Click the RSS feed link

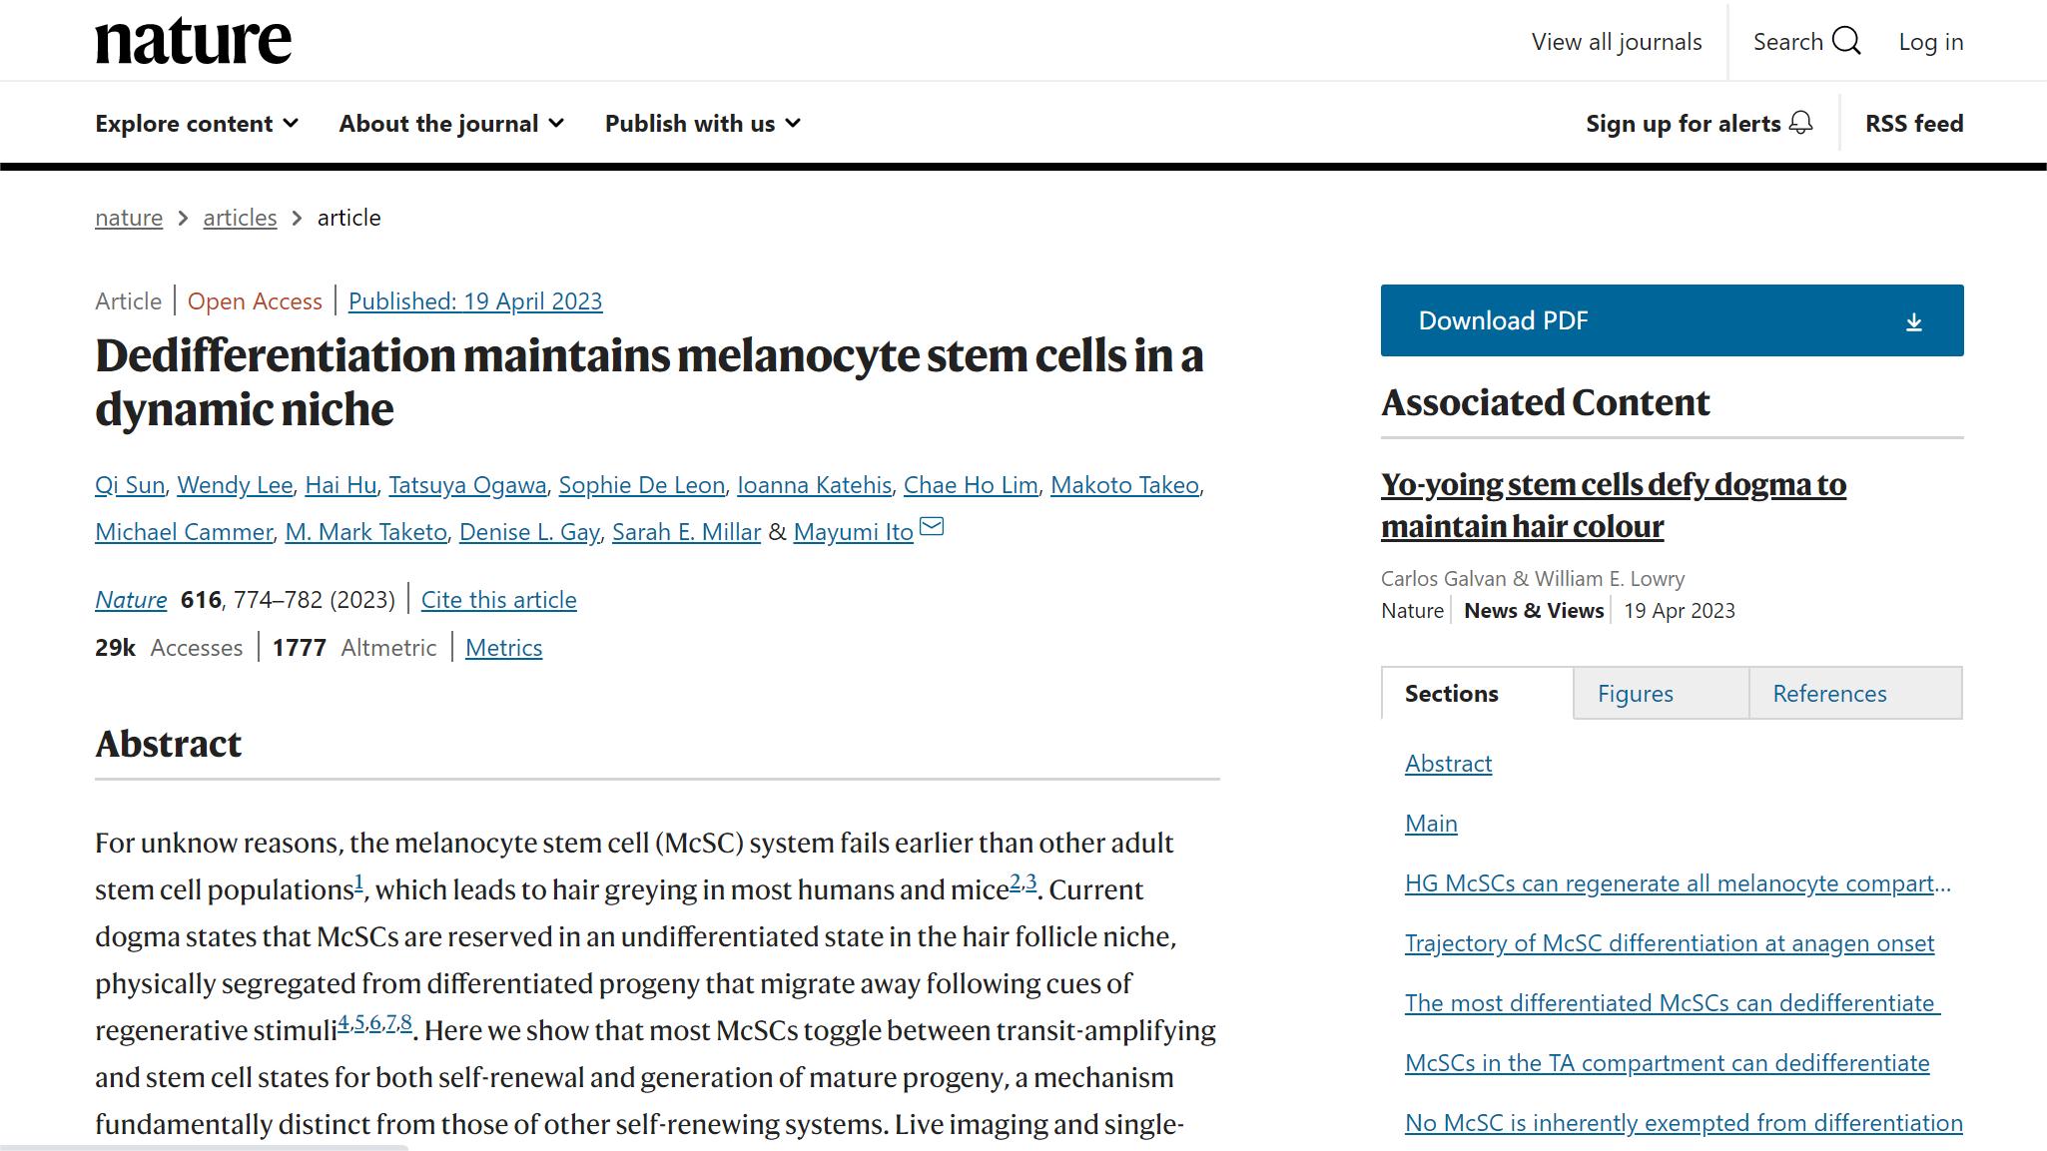click(1913, 124)
